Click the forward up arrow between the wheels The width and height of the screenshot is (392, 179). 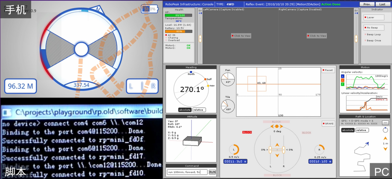click(277, 145)
